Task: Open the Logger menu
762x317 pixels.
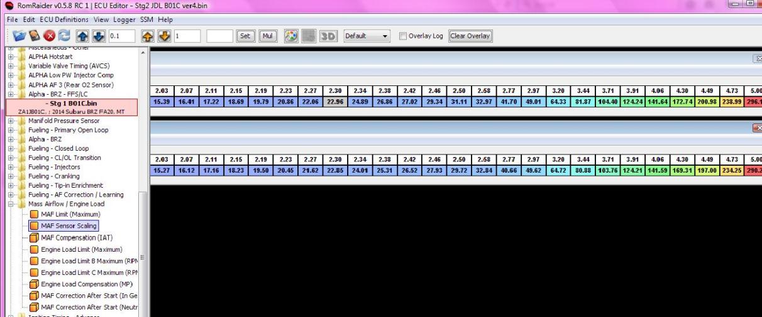Action: pos(125,20)
